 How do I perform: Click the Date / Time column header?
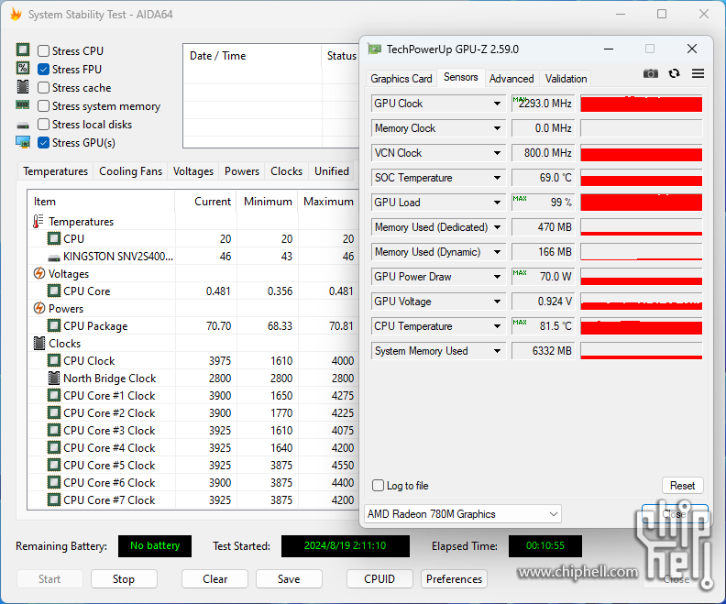coord(252,56)
